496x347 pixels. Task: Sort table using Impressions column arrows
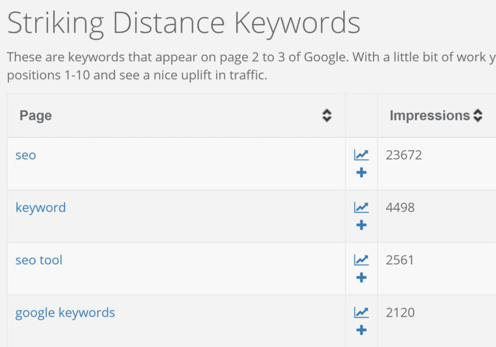click(478, 116)
